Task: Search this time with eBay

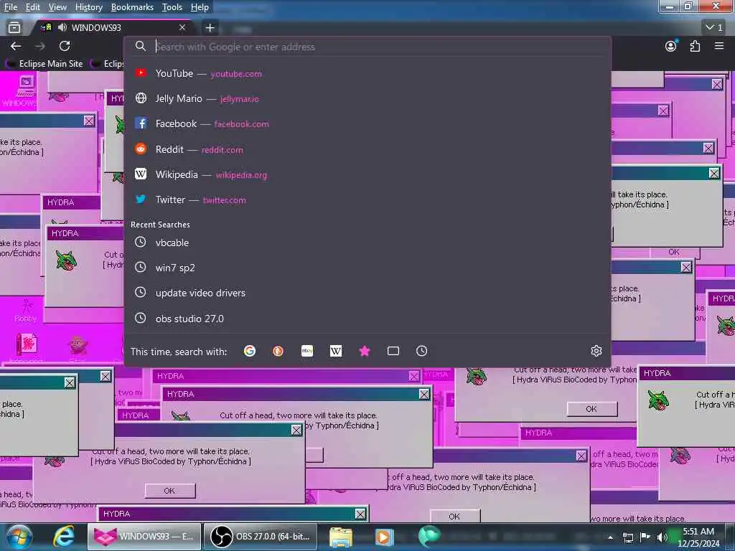Action: coord(307,351)
